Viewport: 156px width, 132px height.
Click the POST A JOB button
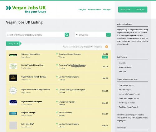125,9
